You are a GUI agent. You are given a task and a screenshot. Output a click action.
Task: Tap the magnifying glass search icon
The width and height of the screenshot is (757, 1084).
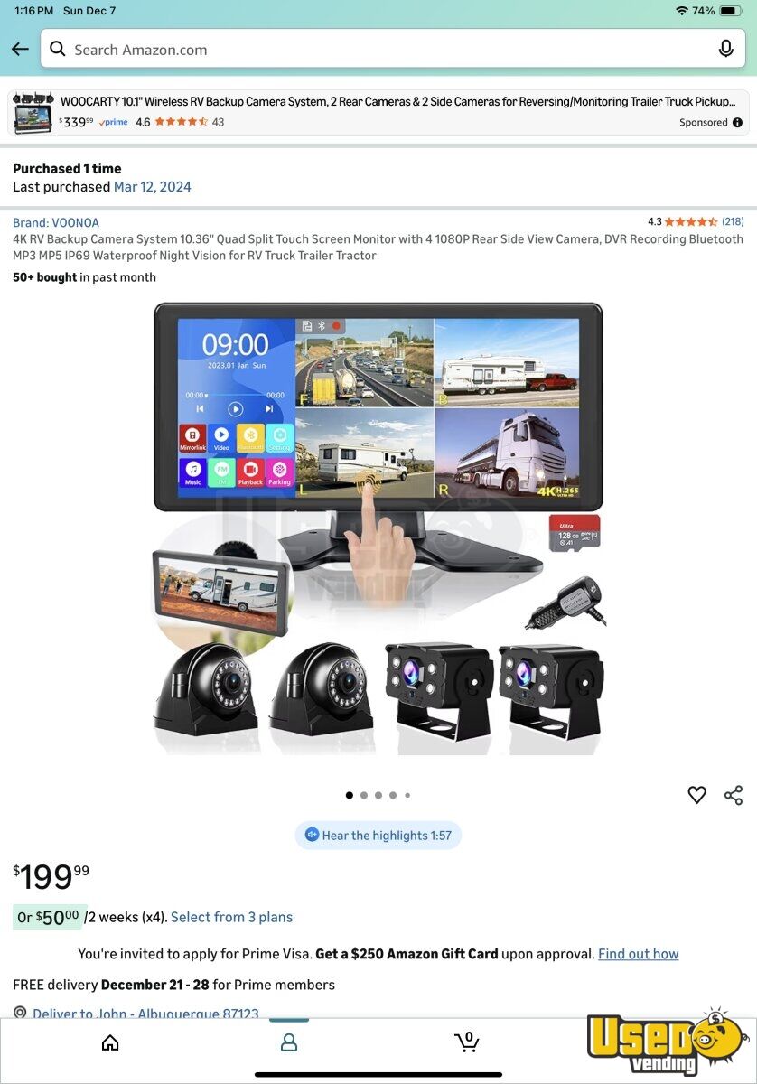[x=58, y=50]
